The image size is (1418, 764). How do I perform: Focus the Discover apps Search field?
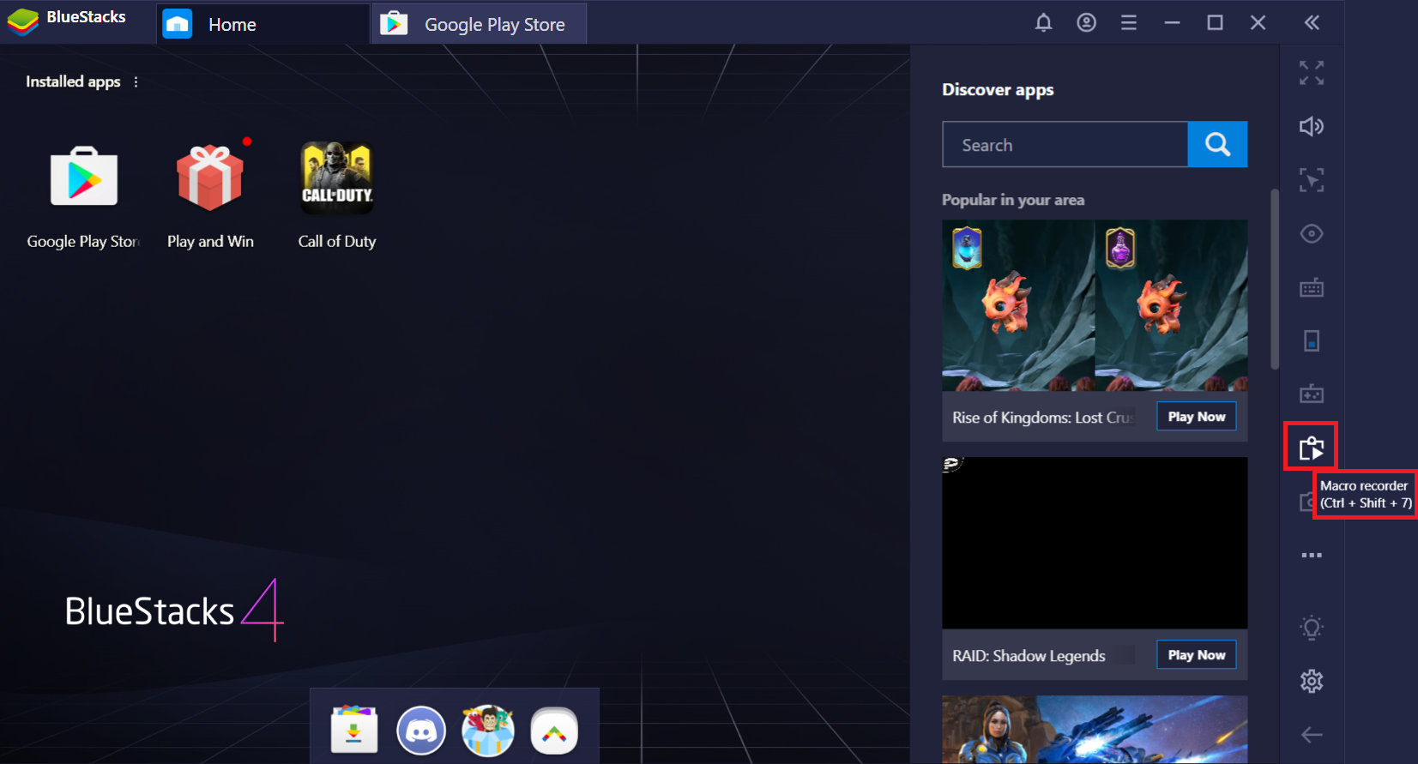1065,145
